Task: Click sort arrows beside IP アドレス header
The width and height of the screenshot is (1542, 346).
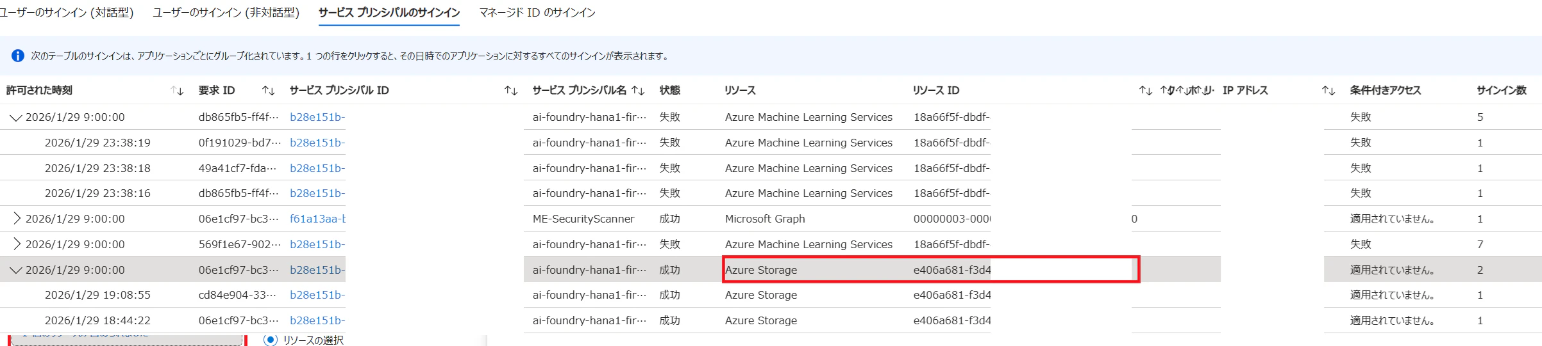Action: point(1328,91)
